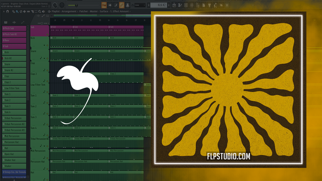Mute the Low Filter Tom track

[47, 92]
